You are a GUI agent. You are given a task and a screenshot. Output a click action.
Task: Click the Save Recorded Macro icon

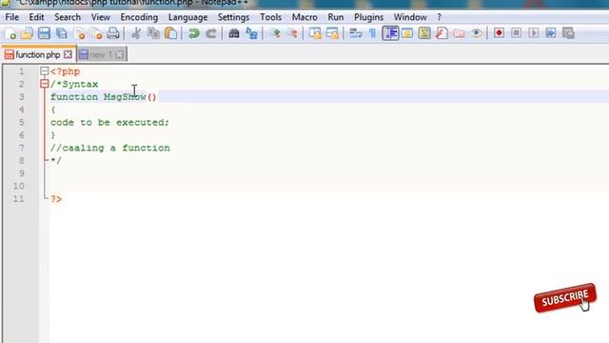[x=568, y=33]
